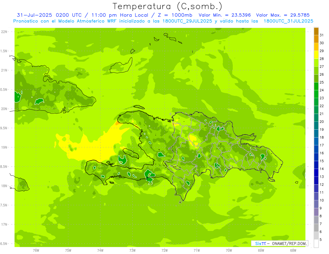
Task: Click the title "Temperatura (C,somb.)"
Action: [168, 7]
